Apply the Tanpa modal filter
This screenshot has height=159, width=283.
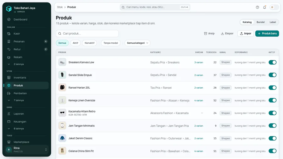[111, 43]
